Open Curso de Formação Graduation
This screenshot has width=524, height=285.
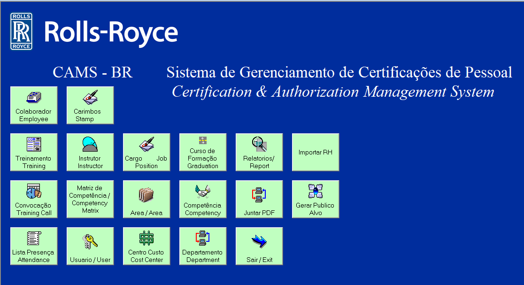[203, 152]
